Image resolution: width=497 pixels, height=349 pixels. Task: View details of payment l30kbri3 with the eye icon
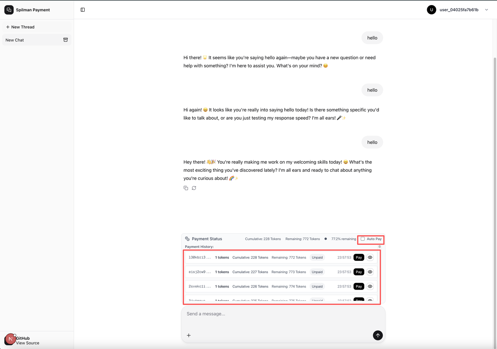coord(370,257)
